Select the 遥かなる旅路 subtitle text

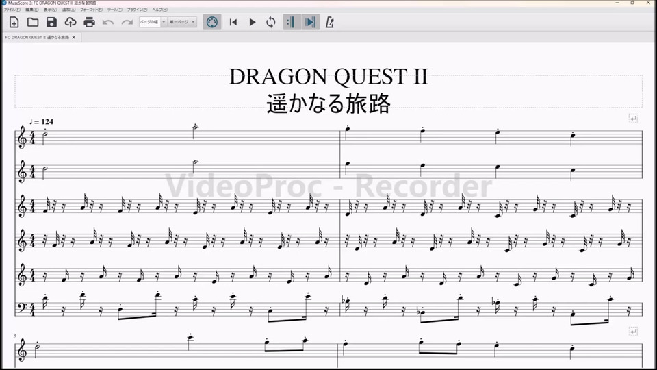point(328,103)
